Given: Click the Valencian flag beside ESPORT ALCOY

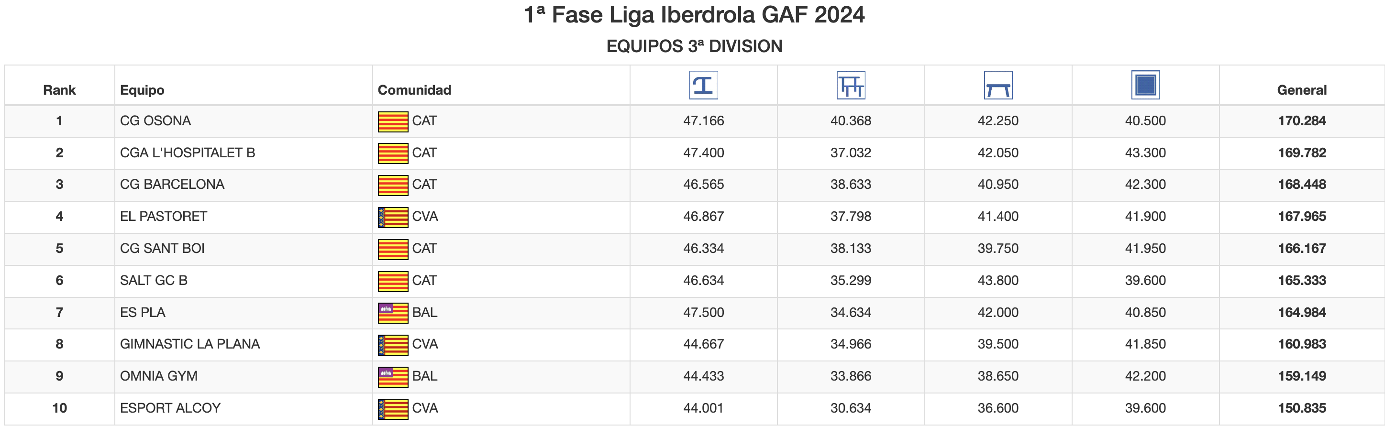Looking at the screenshot, I should [392, 408].
